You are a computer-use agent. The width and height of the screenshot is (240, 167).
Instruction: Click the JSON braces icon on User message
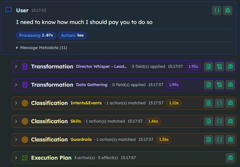click(217, 11)
